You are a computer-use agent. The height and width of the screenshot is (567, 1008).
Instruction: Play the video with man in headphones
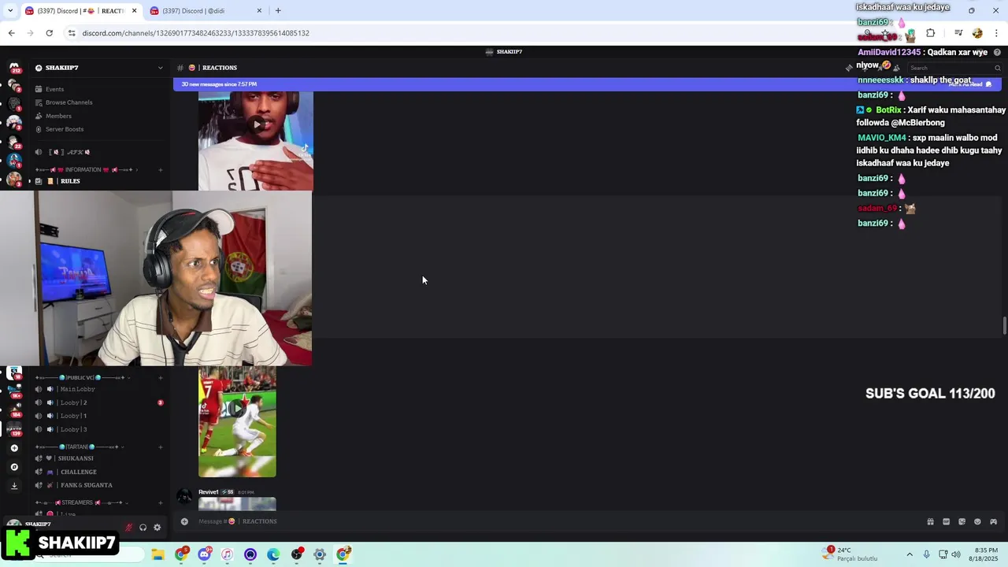coord(256,124)
